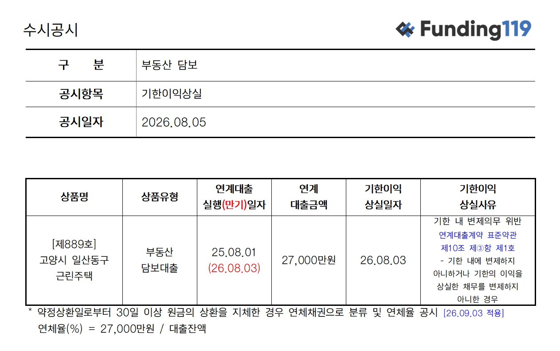Select the 수시공시 page heading
This screenshot has width=560, height=351.
(51, 30)
